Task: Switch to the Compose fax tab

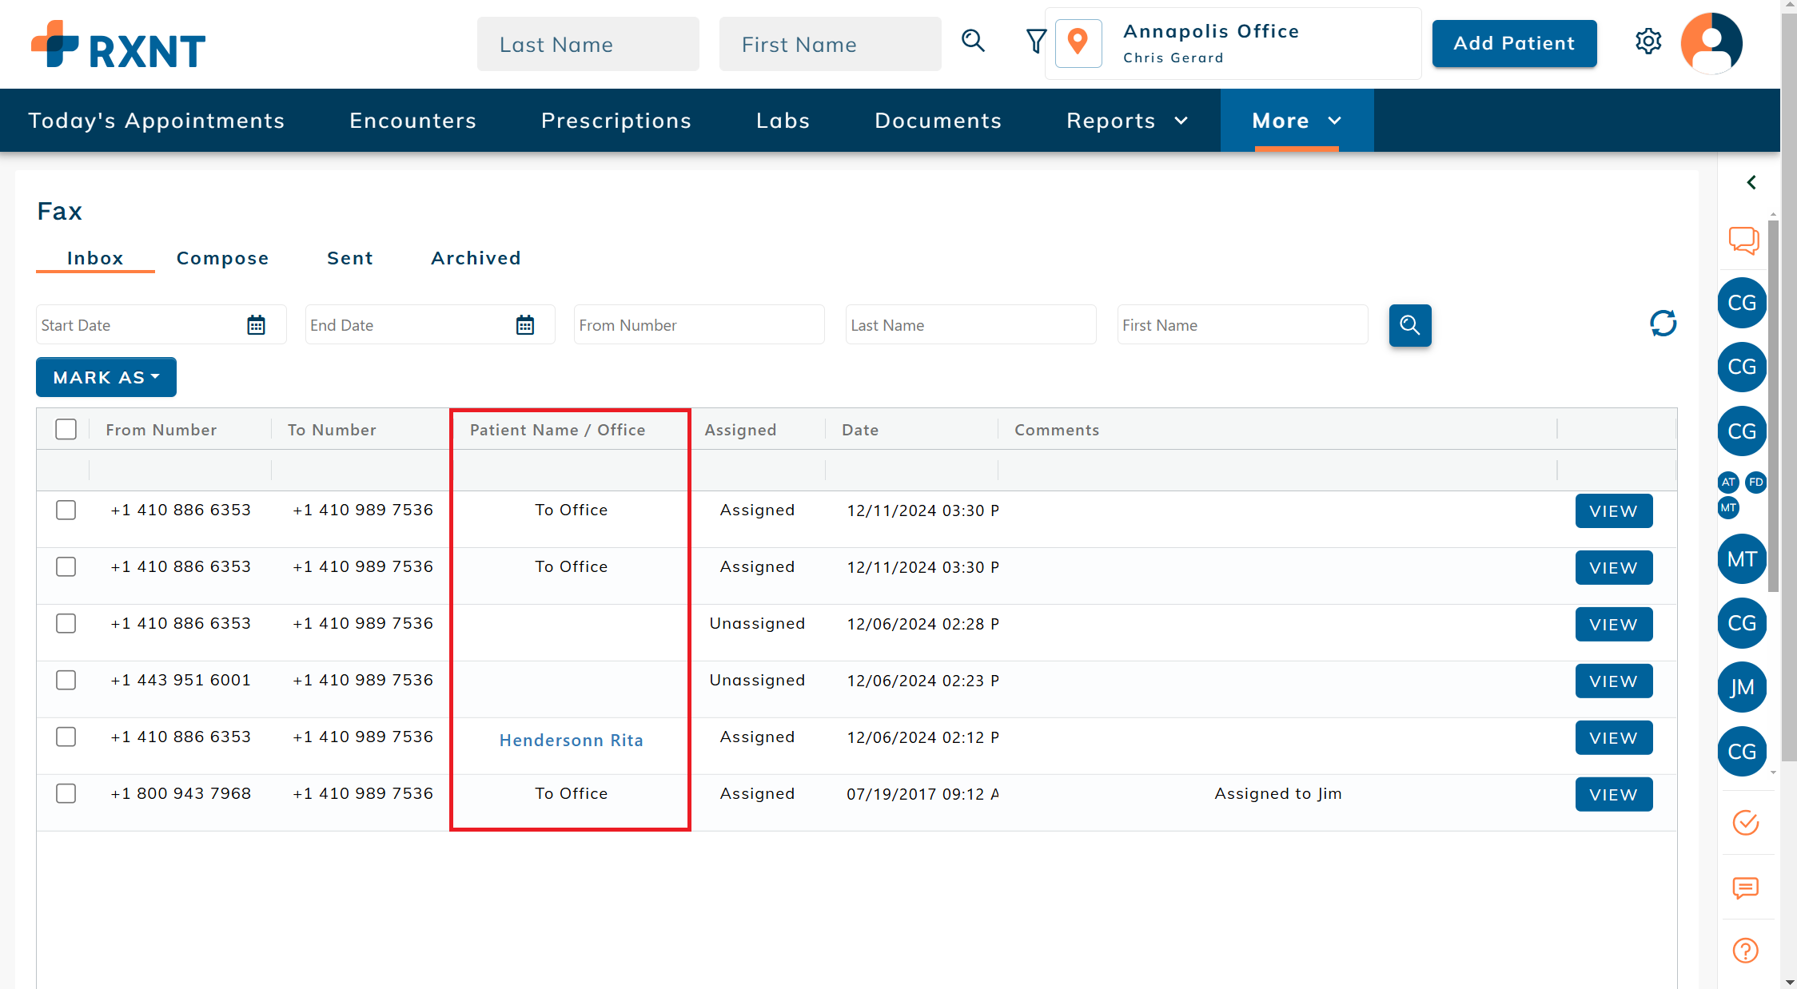Action: coord(222,258)
